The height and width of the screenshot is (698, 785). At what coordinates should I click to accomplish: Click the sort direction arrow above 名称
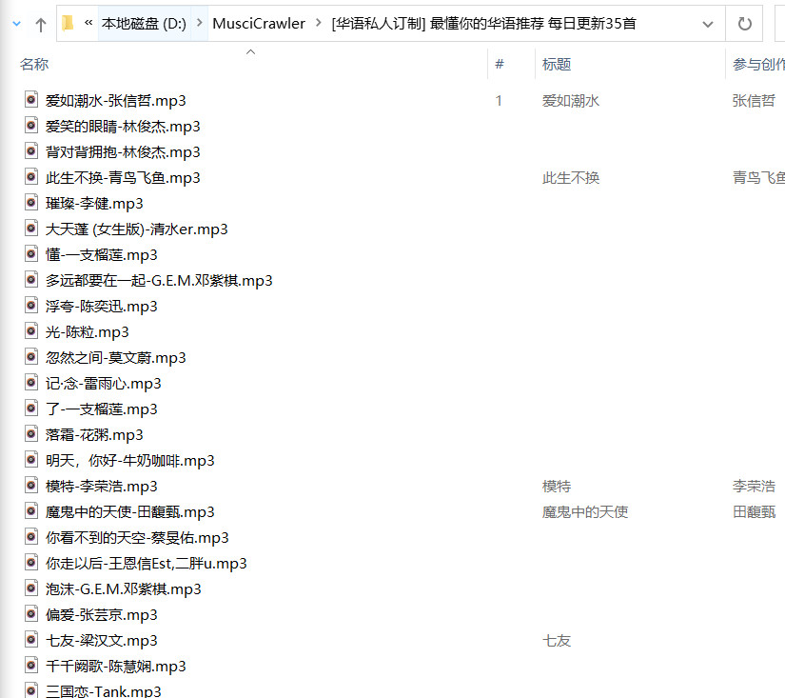coord(250,51)
